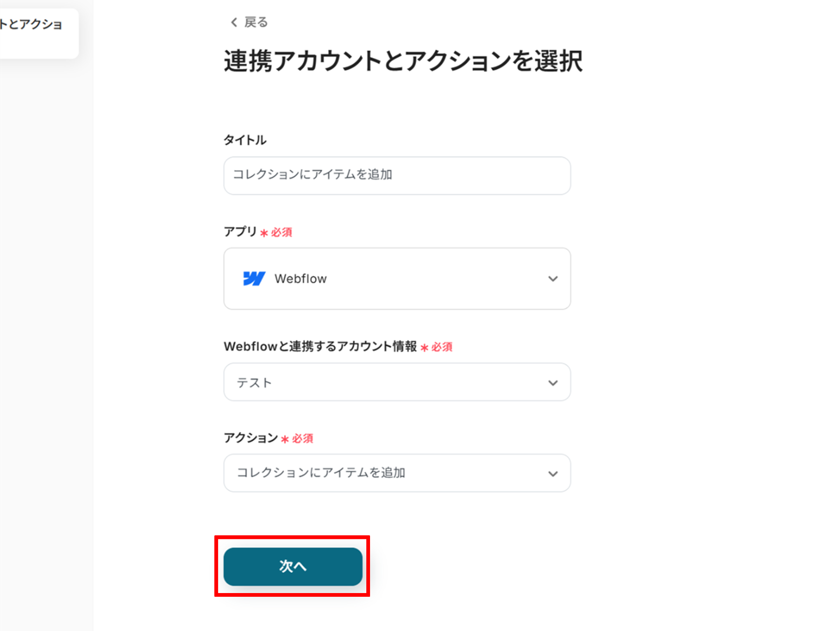Click the タイトル field label
Viewport: 814px width, 631px height.
[245, 140]
